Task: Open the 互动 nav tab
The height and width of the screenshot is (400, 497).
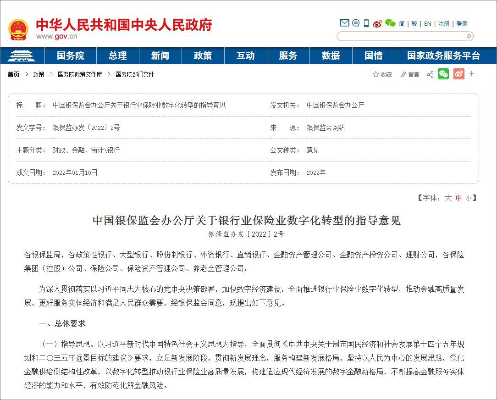Action: 246,56
